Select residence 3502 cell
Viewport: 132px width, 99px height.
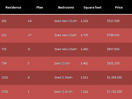coord(5,92)
